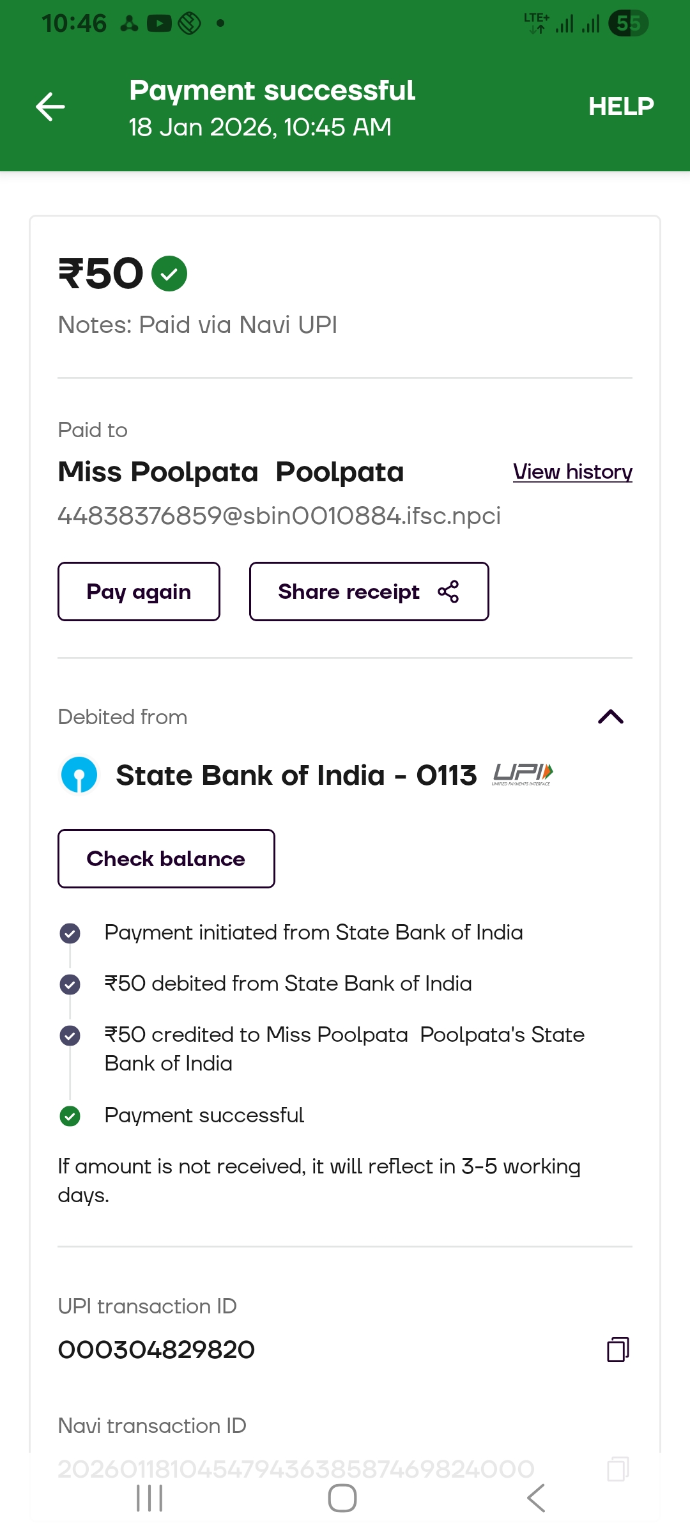Tap the UPI logo beside account
The width and height of the screenshot is (690, 1539).
(x=523, y=774)
